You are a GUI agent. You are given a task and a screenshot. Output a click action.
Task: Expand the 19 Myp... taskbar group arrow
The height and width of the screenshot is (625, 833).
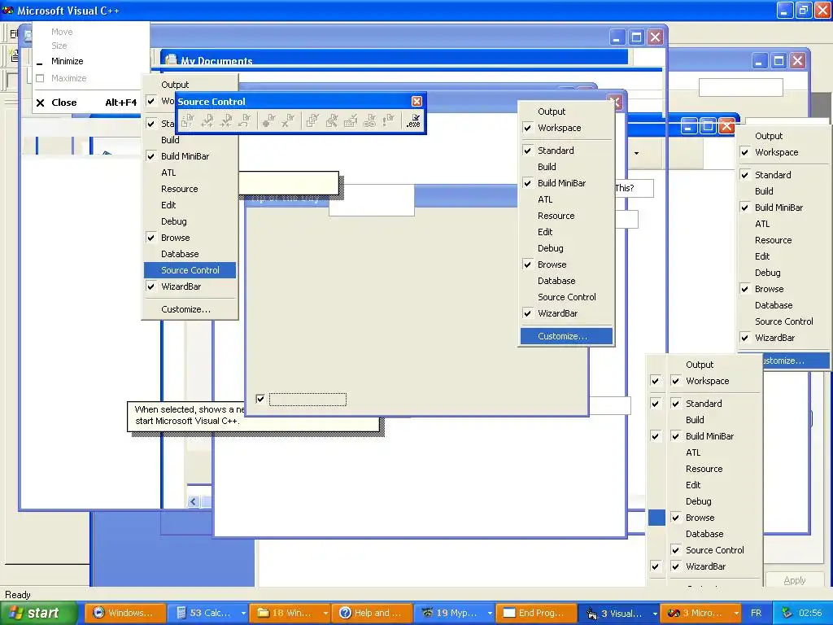[x=491, y=613]
